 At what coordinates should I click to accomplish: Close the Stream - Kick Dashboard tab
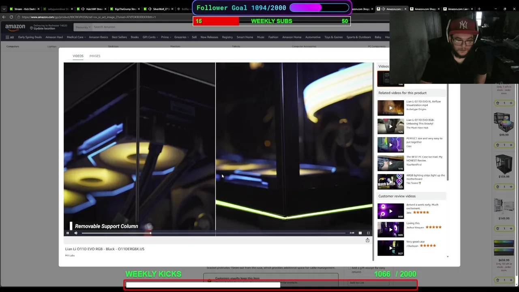[39, 9]
